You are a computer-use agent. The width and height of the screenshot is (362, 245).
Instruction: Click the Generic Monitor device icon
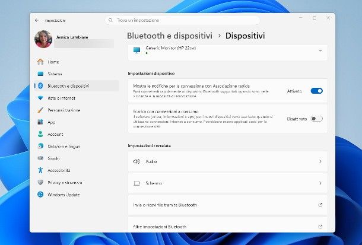[136, 50]
